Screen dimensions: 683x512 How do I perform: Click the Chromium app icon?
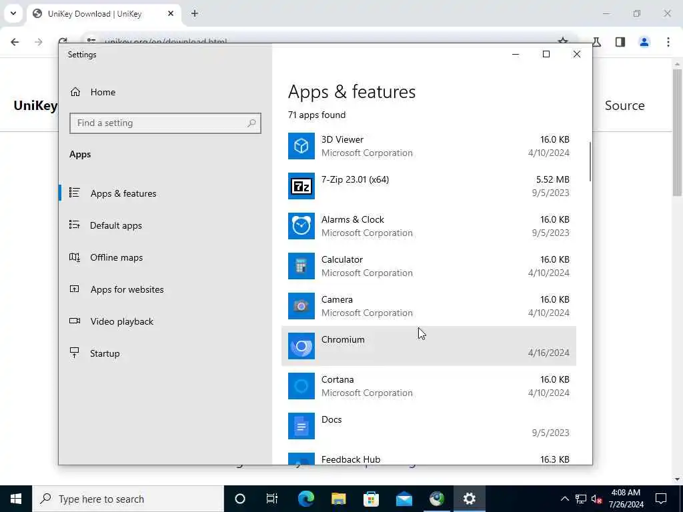[301, 346]
